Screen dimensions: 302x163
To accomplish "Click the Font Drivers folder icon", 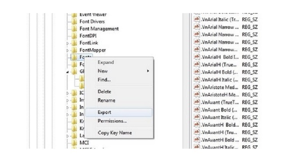I will click(74, 22).
